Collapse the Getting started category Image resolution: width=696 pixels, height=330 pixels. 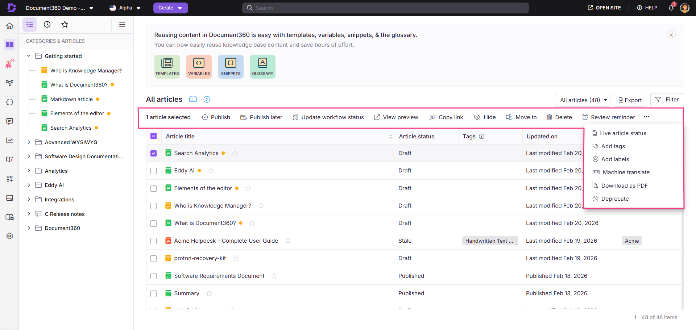click(x=29, y=56)
